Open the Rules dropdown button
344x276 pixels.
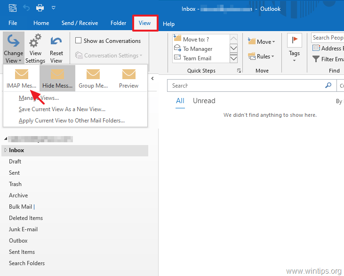(x=261, y=57)
